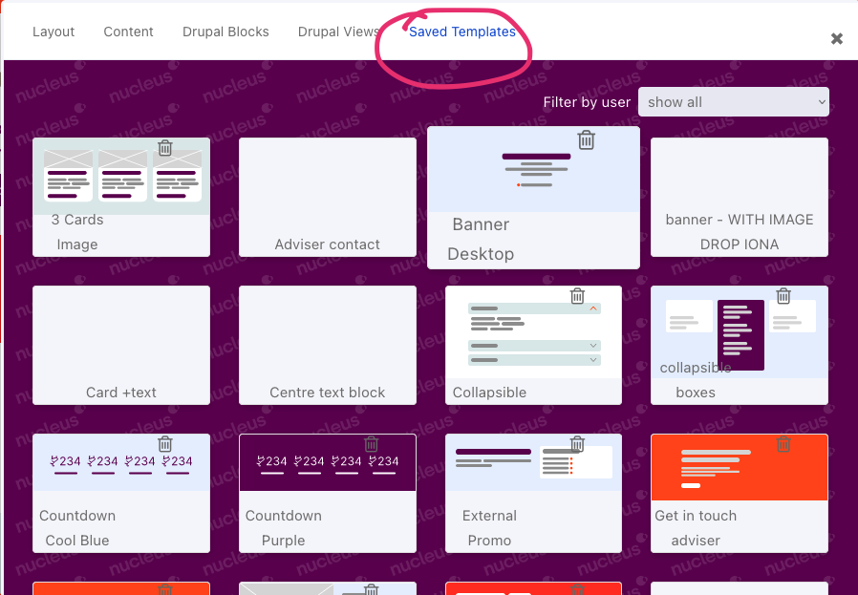858x595 pixels.
Task: Pick the Collapsible accordion template preview
Action: tap(533, 332)
